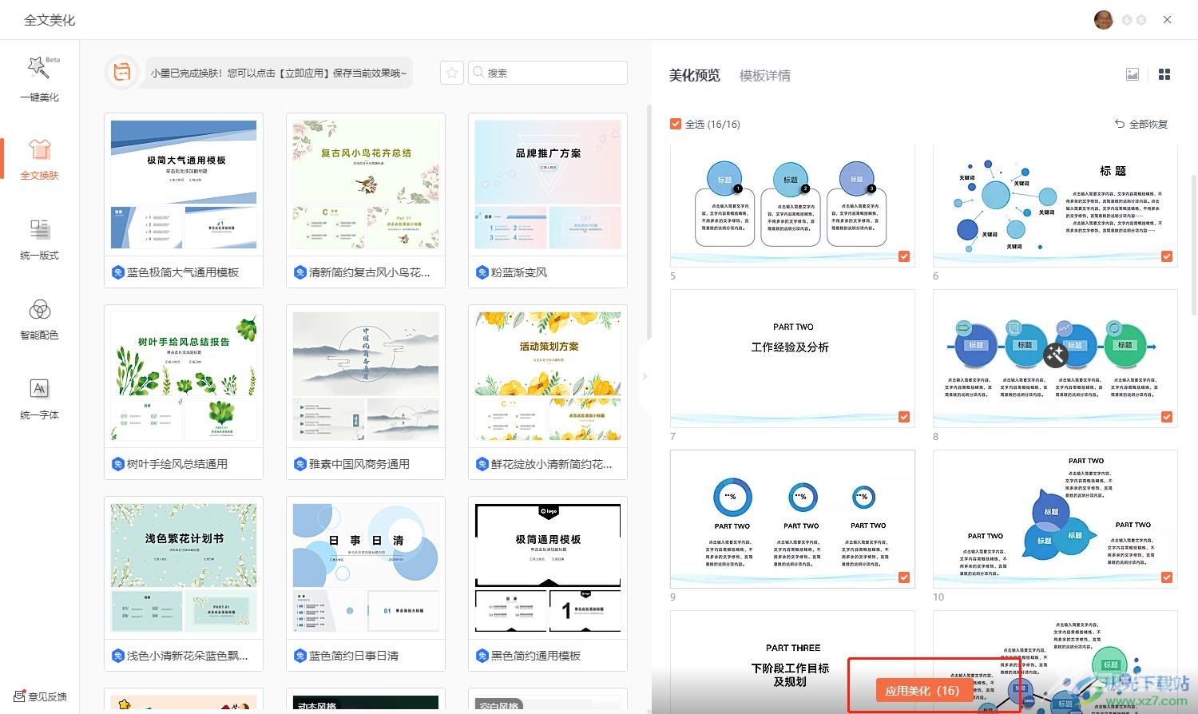Click the 浅色小清新花朵蓝色飘 caption text
Image resolution: width=1198 pixels, height=714 pixels.
tap(188, 656)
